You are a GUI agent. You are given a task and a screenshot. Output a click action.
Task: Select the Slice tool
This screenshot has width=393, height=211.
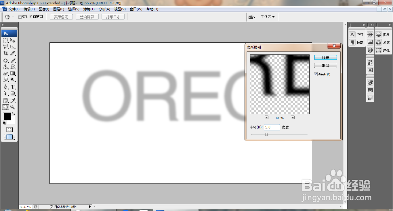(13, 53)
